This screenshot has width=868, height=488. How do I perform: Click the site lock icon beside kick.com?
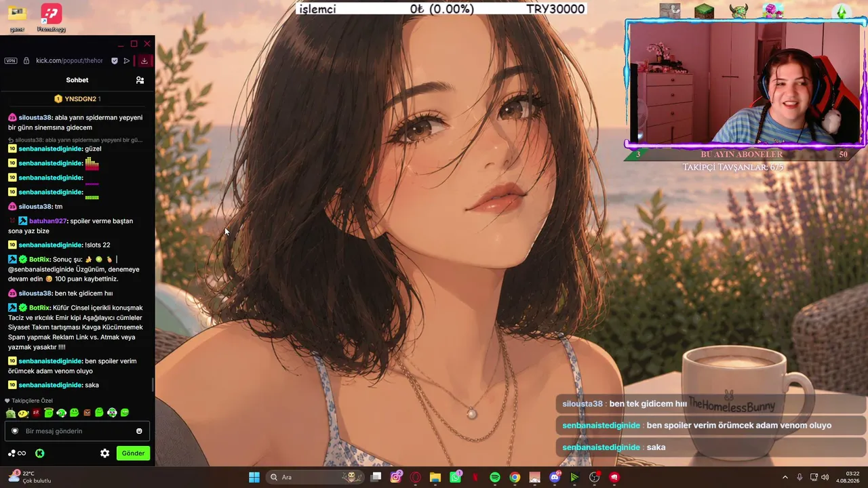pyautogui.click(x=26, y=60)
